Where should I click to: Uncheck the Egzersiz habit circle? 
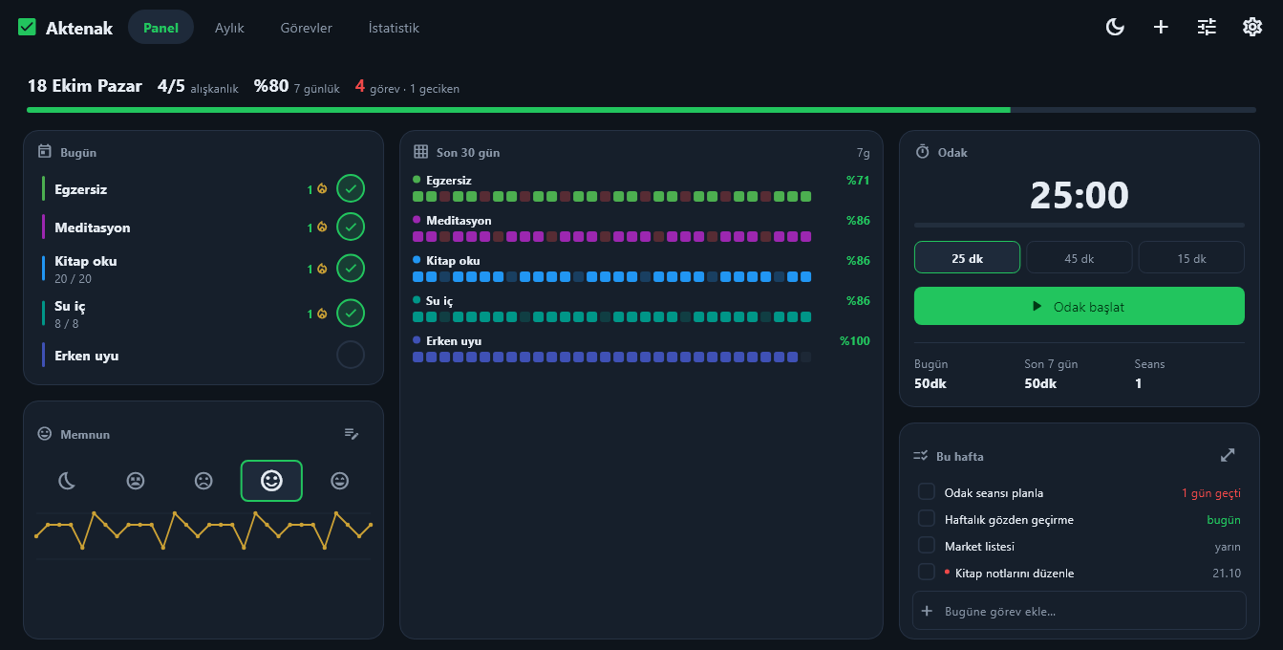click(351, 189)
